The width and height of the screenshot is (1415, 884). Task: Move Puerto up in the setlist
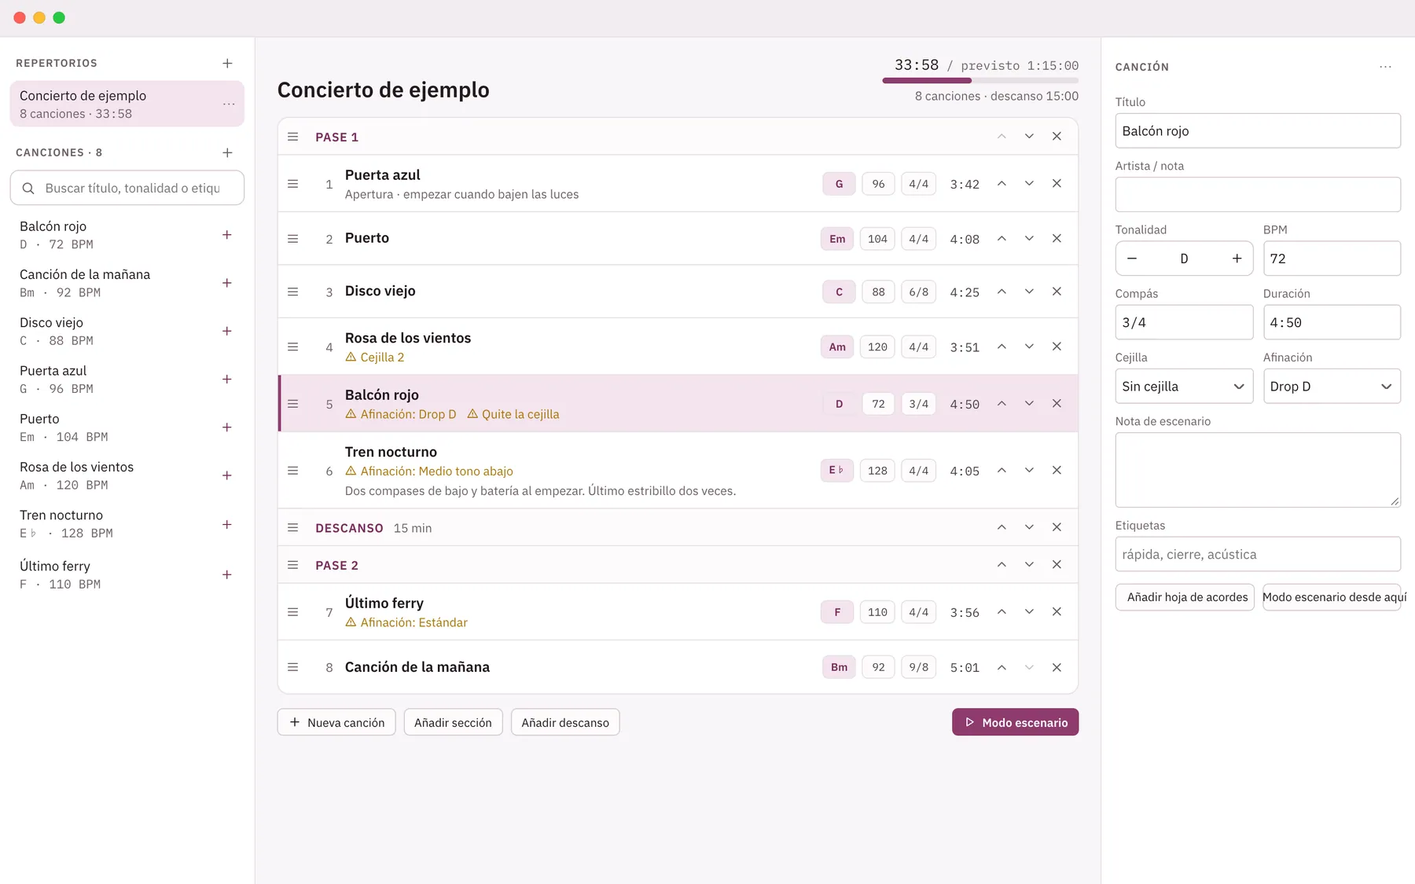pos(1002,238)
